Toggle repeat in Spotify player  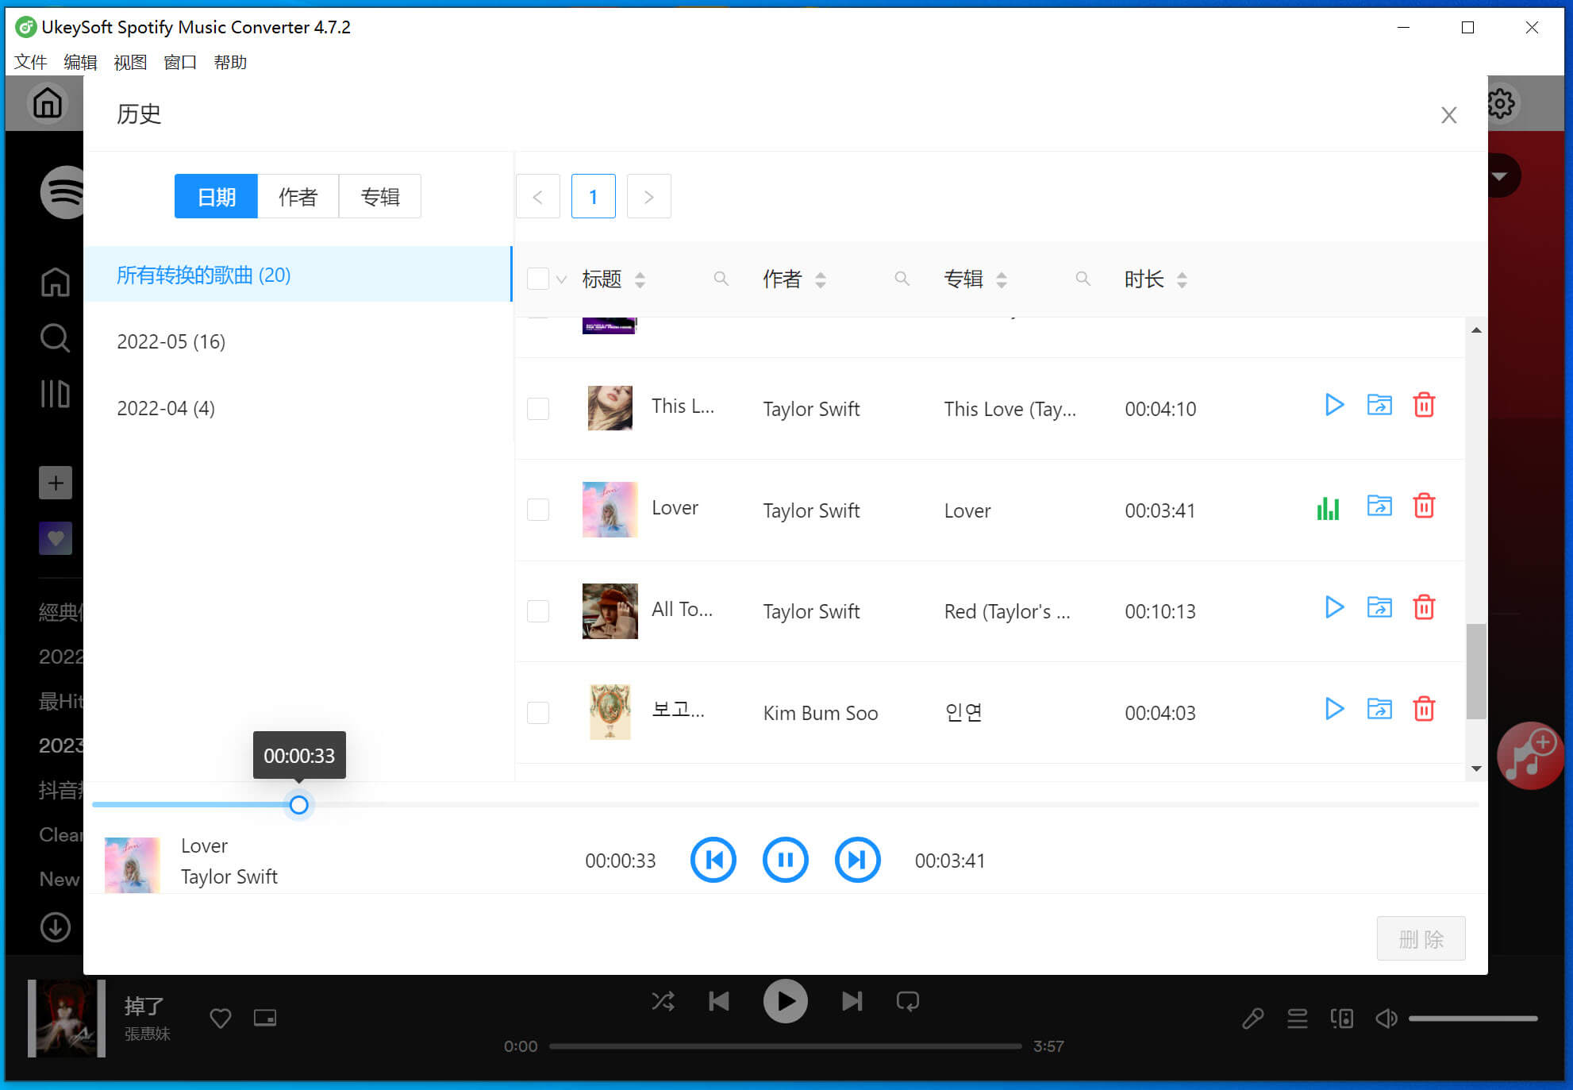click(x=908, y=1001)
